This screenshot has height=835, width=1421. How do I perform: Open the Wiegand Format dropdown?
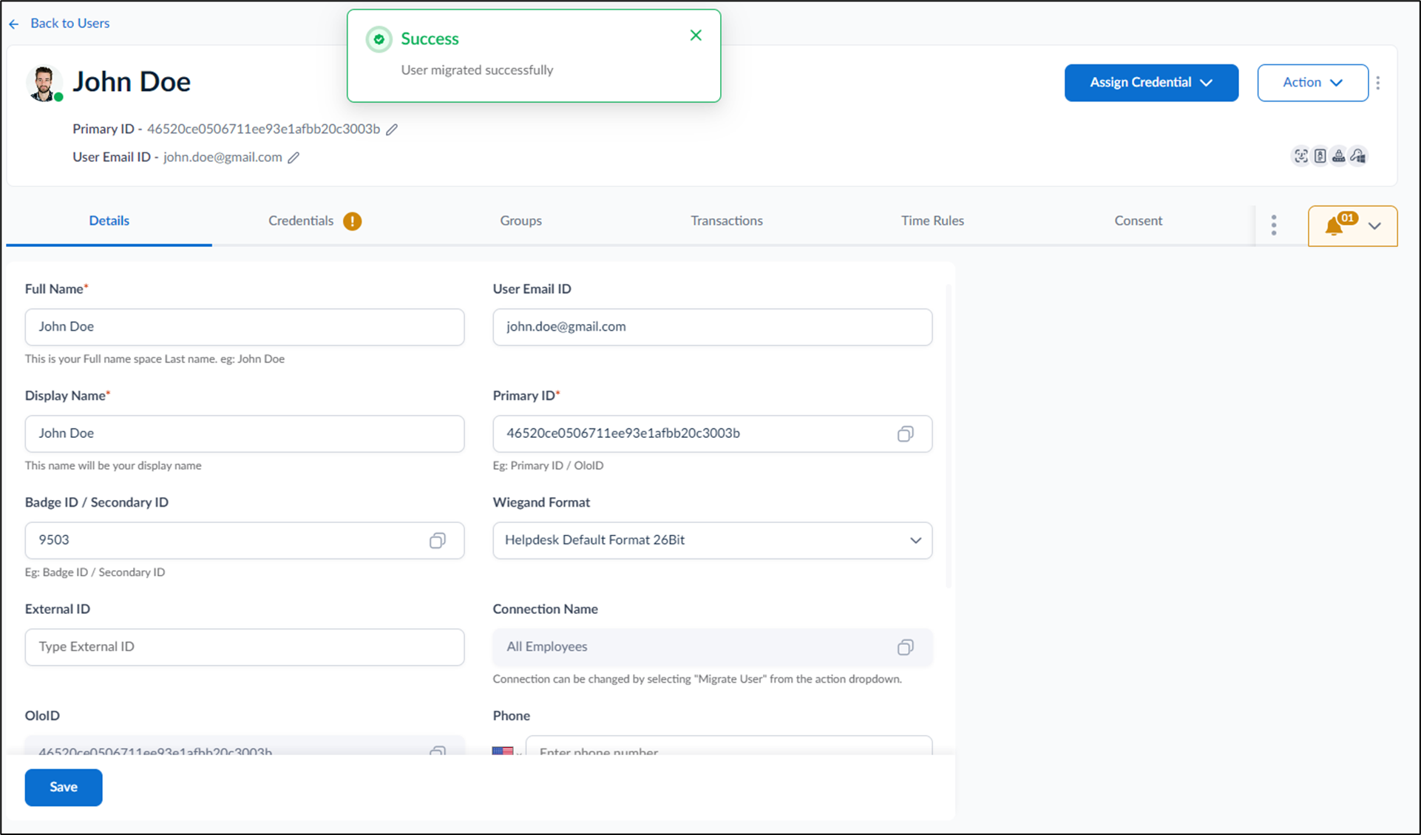click(x=712, y=541)
